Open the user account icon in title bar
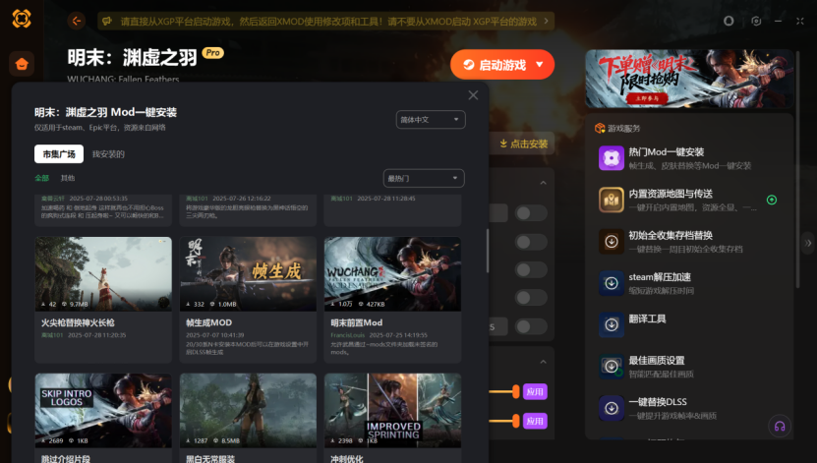Image resolution: width=817 pixels, height=463 pixels. tap(729, 21)
